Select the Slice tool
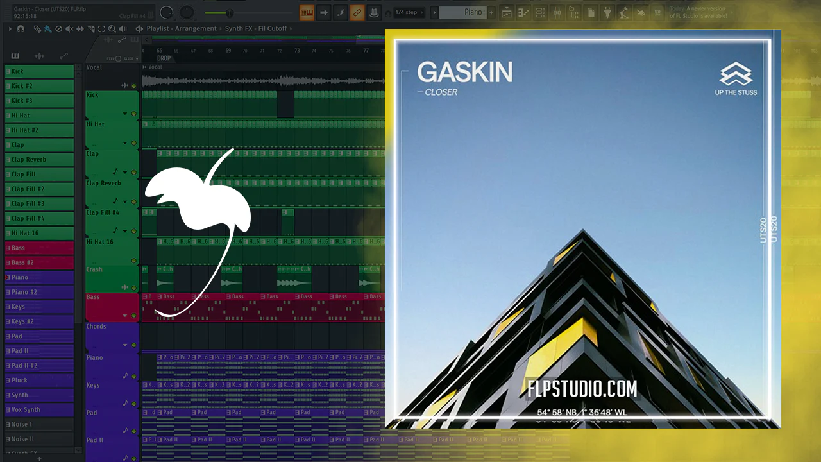This screenshot has width=821, height=462. [90, 29]
